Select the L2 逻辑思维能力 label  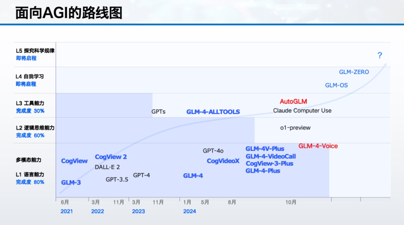click(35, 128)
